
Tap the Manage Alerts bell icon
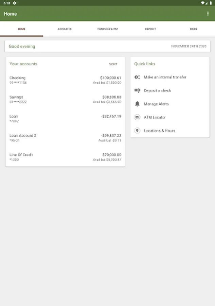(x=137, y=104)
